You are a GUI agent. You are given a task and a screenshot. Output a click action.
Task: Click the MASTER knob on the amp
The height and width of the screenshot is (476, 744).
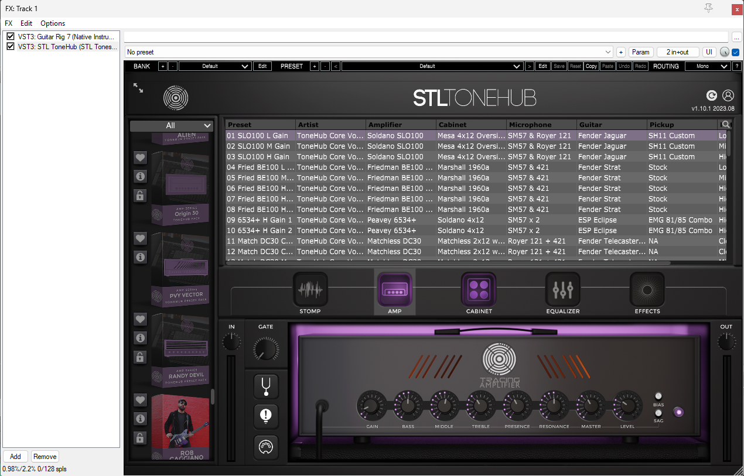tap(591, 405)
